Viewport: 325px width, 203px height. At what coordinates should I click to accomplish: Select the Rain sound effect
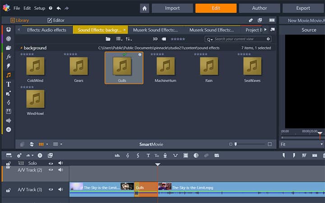pyautogui.click(x=209, y=68)
